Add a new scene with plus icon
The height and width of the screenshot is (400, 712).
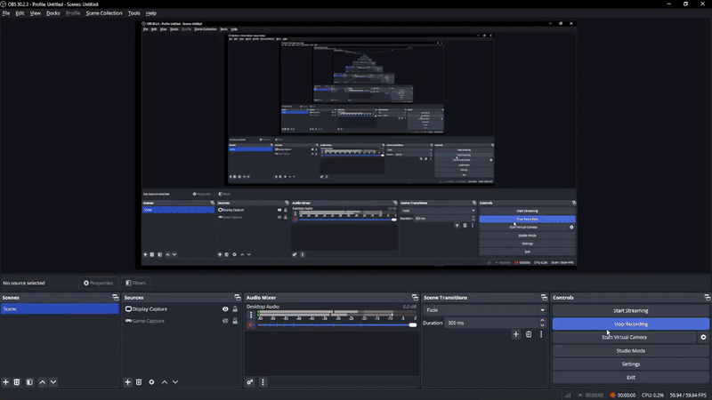[6, 382]
